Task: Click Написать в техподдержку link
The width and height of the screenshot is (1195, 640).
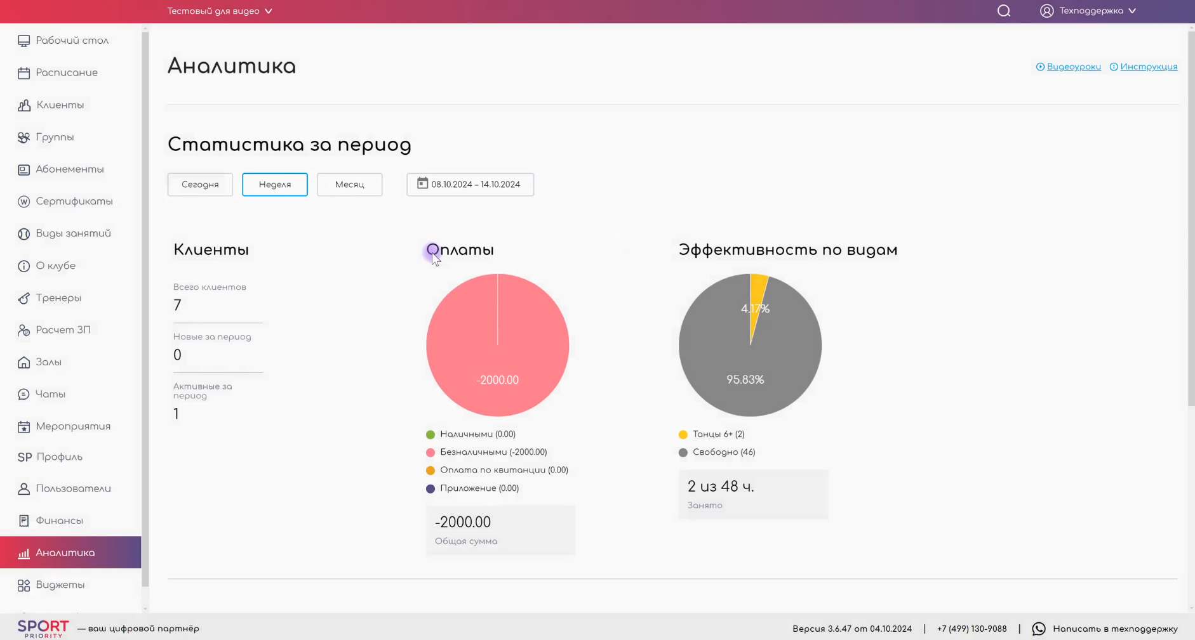Action: point(1115,629)
